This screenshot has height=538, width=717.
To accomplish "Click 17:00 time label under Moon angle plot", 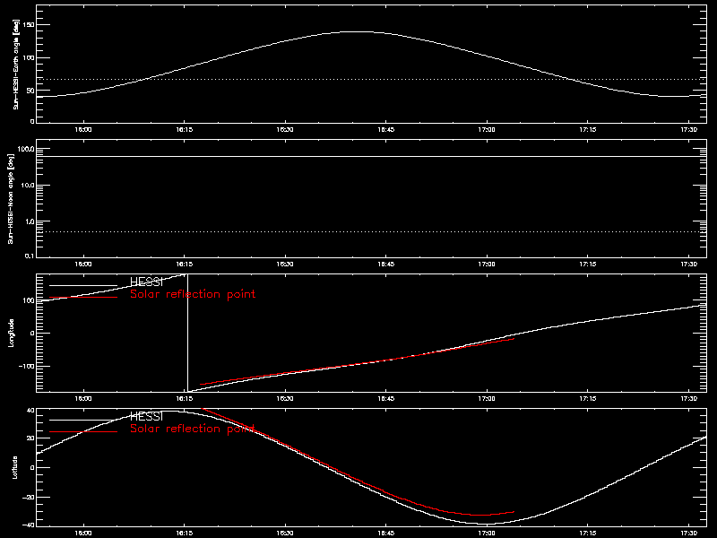I will (x=487, y=265).
